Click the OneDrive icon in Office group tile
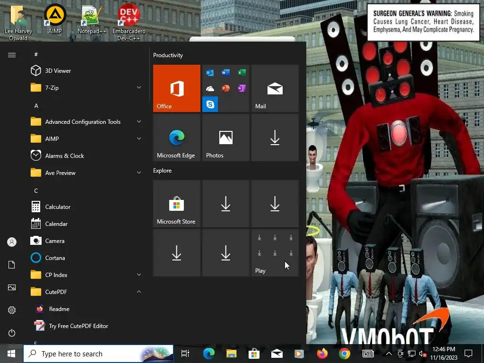The image size is (484, 363). point(210,88)
